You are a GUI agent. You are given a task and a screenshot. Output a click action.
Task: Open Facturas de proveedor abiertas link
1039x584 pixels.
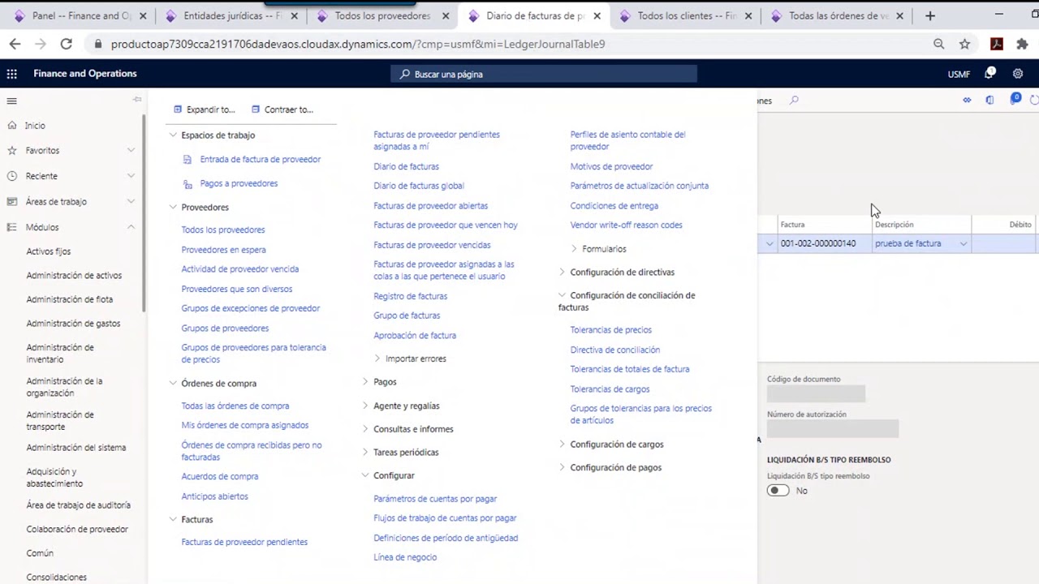point(430,206)
